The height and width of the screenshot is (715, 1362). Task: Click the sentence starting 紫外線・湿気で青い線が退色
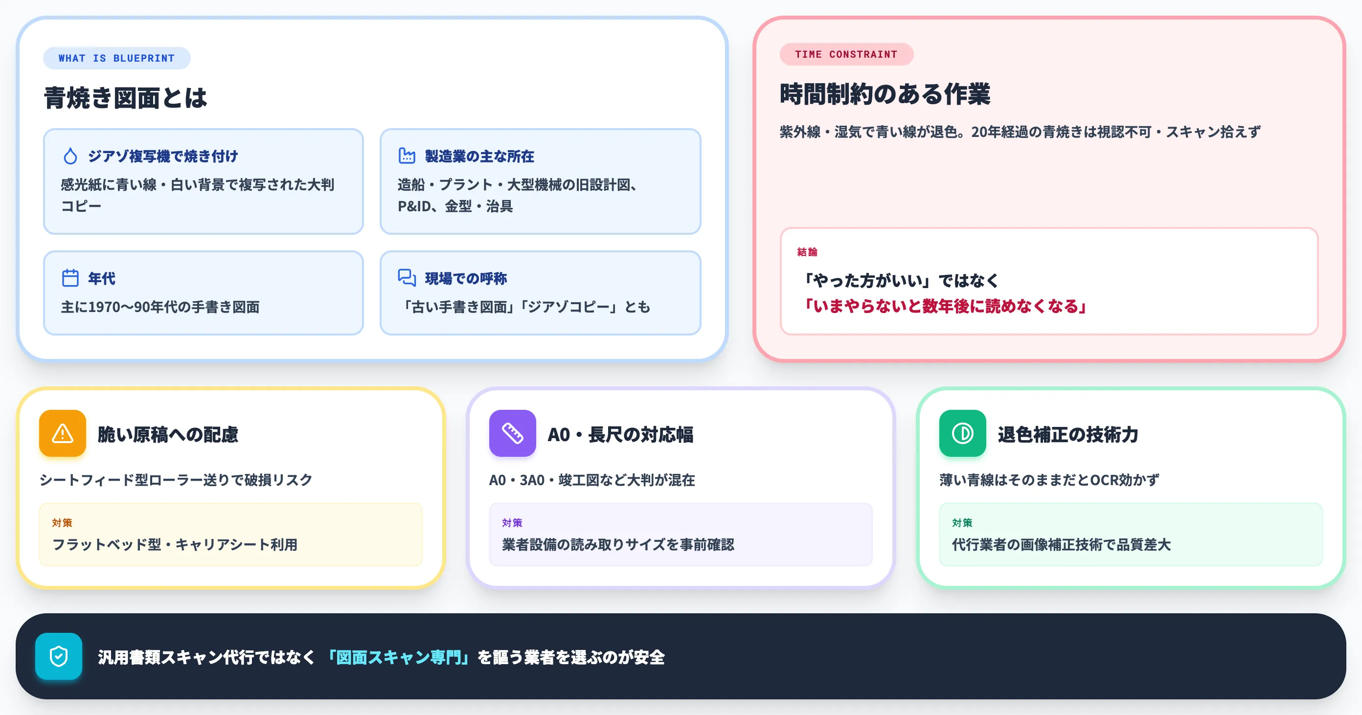1020,132
